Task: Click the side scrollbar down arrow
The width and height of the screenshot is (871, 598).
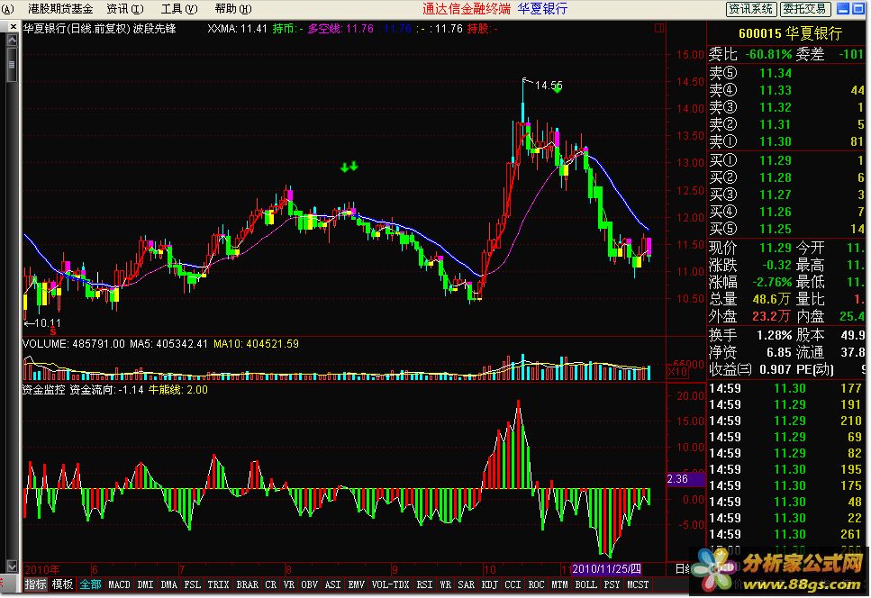Action: [13, 566]
